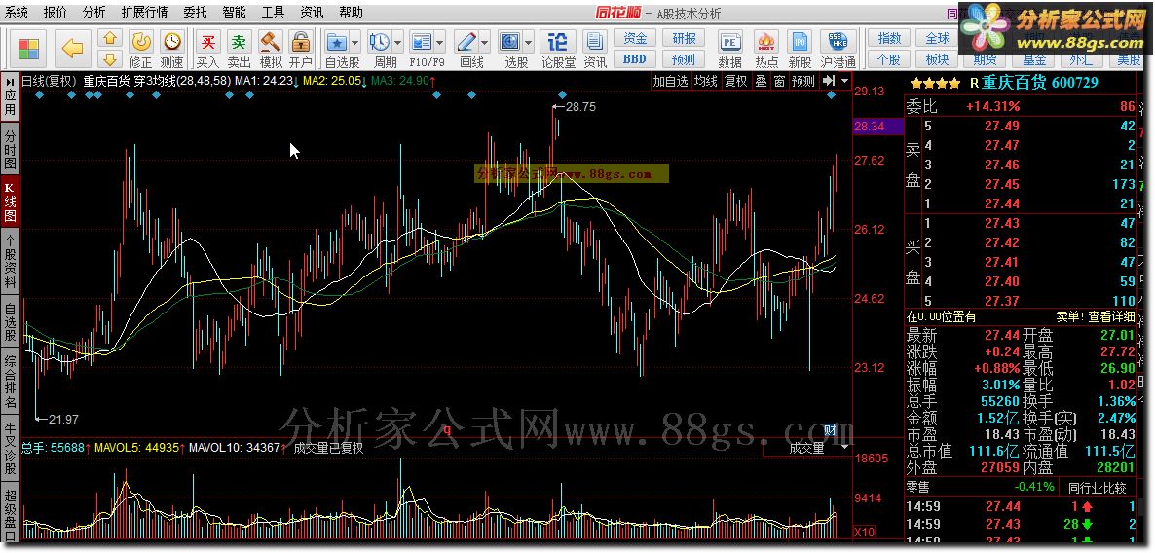Click the 买入 buy icon
The height and width of the screenshot is (553, 1155).
tap(208, 42)
